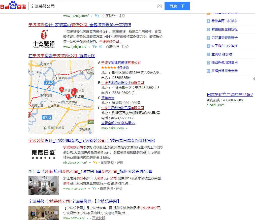Click 鄞州区 label on map

click(47, 117)
